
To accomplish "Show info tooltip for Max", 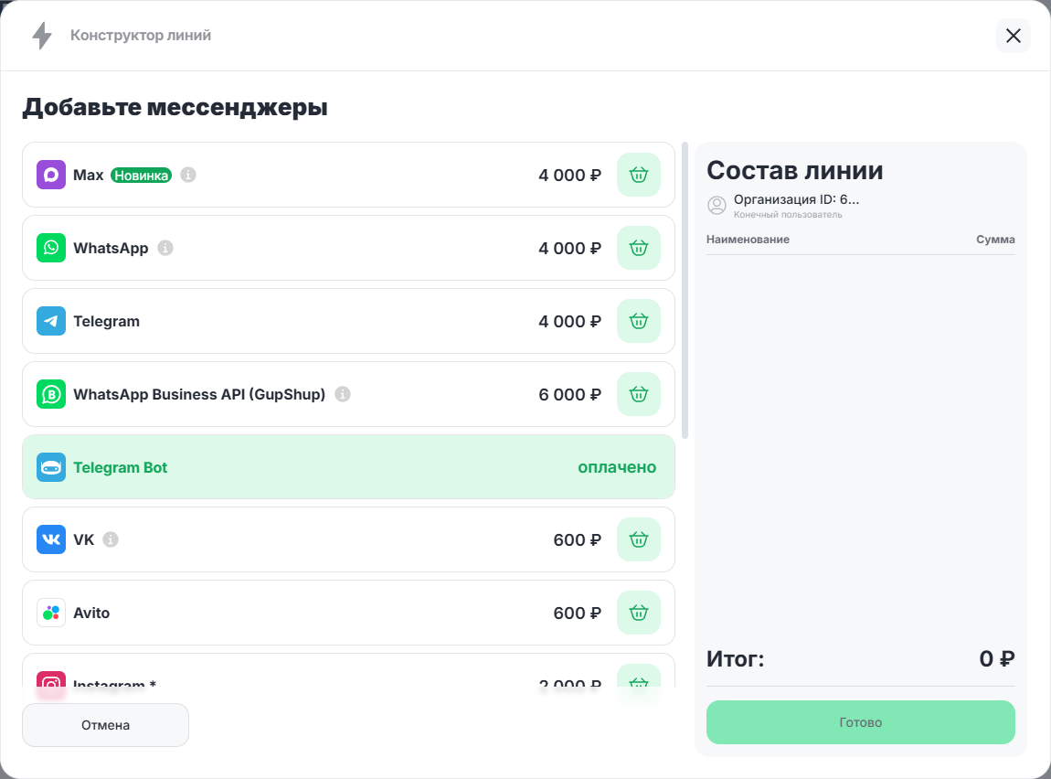I will click(188, 175).
